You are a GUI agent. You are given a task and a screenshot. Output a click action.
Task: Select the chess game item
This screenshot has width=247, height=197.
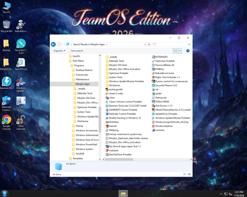point(110,98)
